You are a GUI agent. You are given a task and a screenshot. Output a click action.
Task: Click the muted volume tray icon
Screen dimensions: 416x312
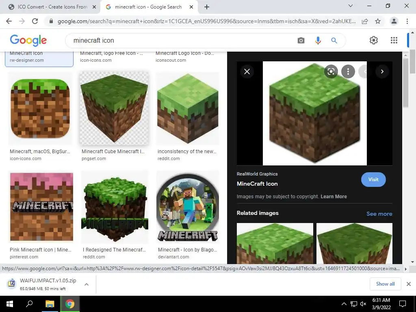click(363, 304)
